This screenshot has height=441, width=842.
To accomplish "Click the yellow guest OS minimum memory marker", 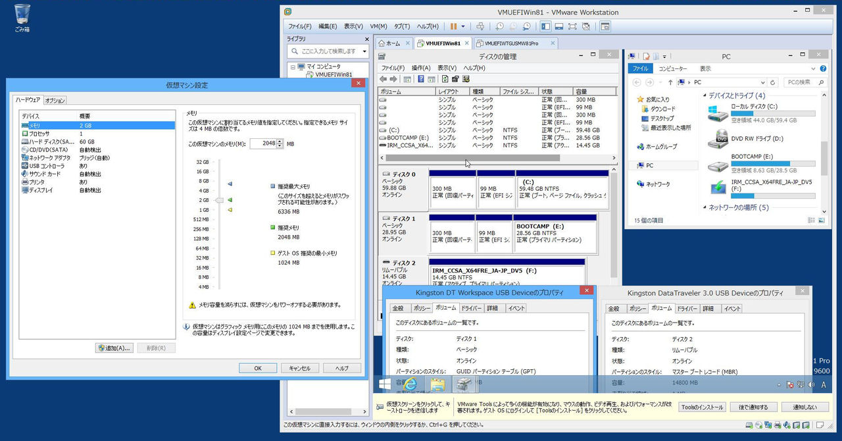I will pyautogui.click(x=230, y=209).
